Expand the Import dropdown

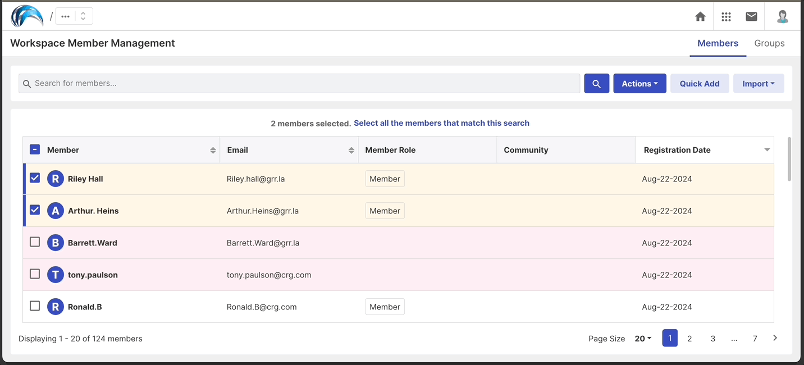[758, 84]
